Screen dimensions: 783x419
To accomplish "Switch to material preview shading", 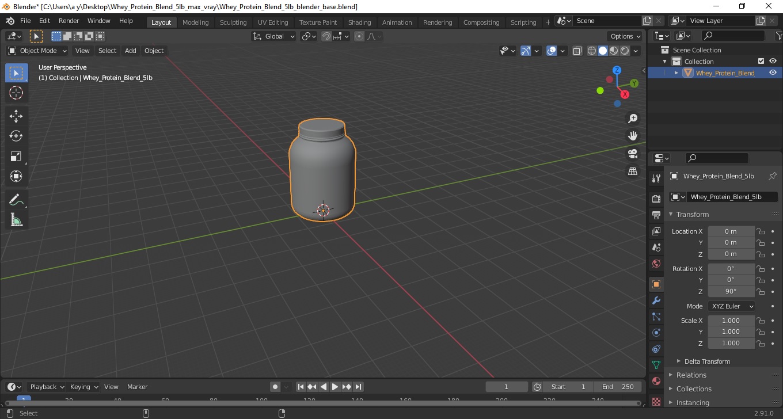I will pos(614,51).
